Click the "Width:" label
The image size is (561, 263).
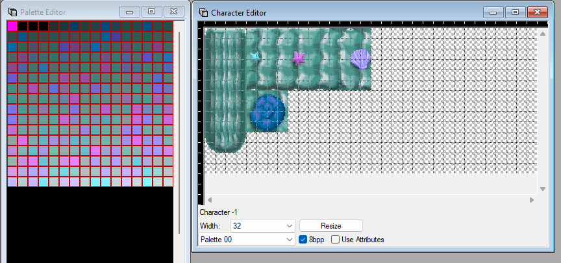(210, 226)
